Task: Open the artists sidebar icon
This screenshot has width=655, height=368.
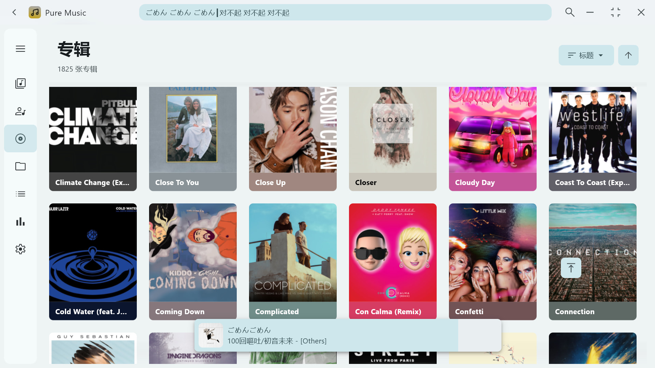Action: tap(20, 111)
